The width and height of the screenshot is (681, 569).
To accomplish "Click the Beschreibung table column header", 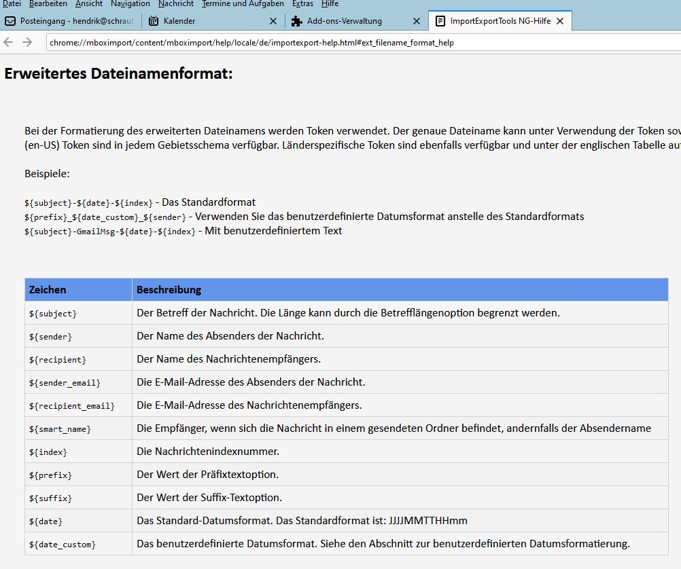I will [169, 290].
